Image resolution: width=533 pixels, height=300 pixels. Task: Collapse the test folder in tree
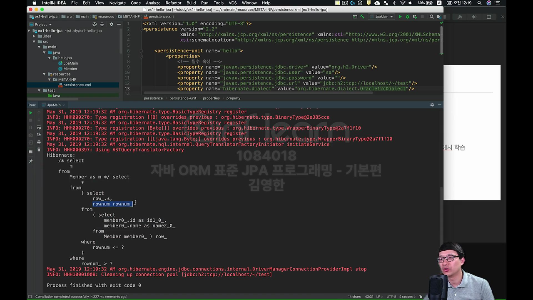(x=39, y=90)
